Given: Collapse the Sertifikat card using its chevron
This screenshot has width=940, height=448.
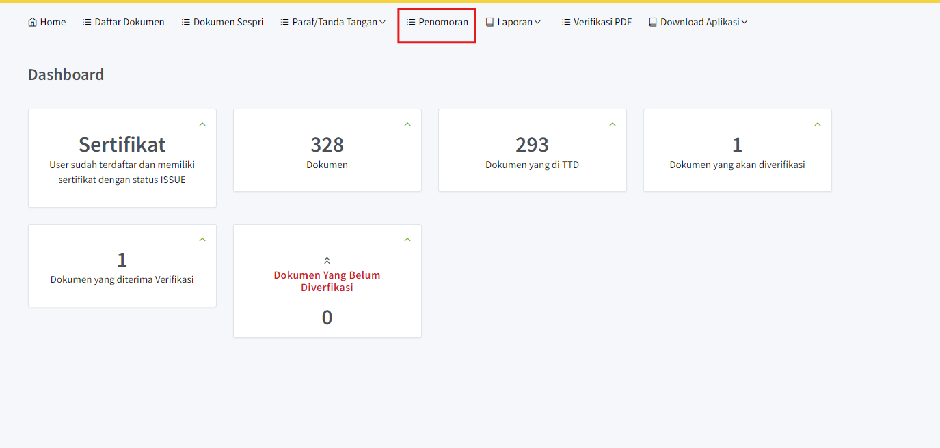Looking at the screenshot, I should (x=202, y=124).
